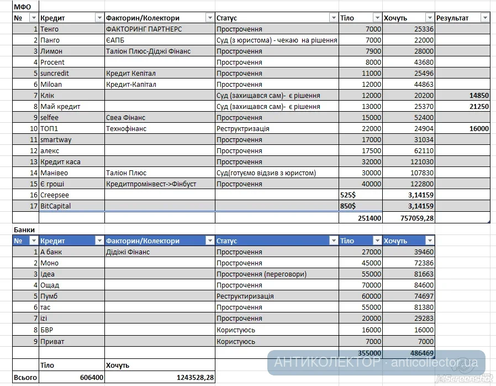This screenshot has height=386, width=496.
Task: Select the А банк cell
Action: (72, 252)
